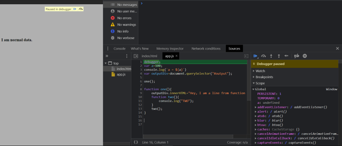Deactivate breakpoints toggle
This screenshot has width=342, height=146.
(297, 56)
